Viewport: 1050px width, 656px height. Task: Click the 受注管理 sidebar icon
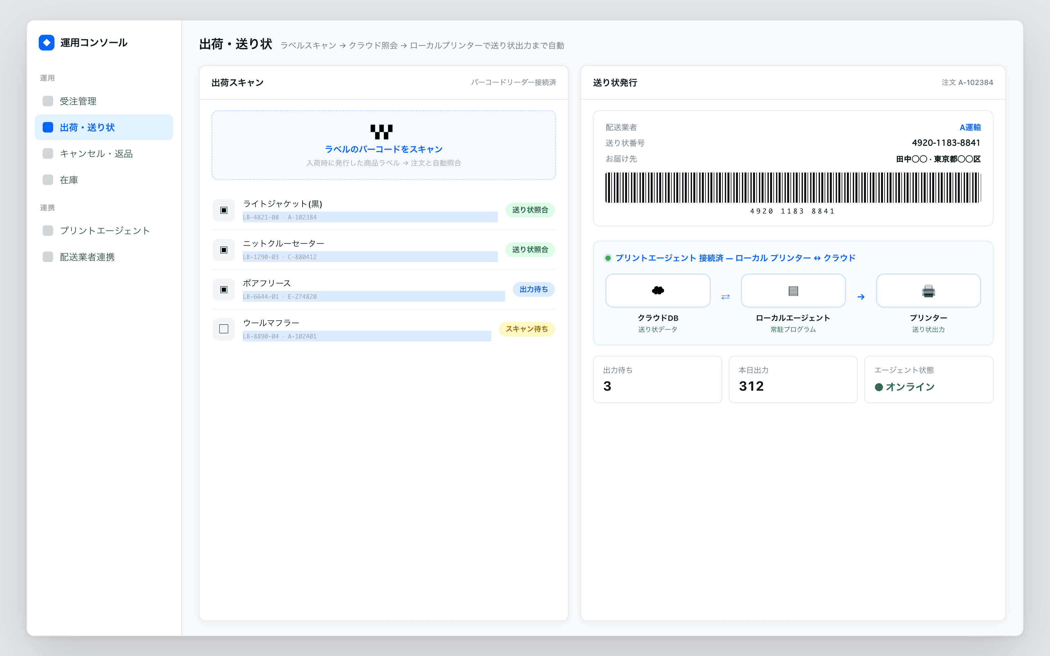[48, 101]
